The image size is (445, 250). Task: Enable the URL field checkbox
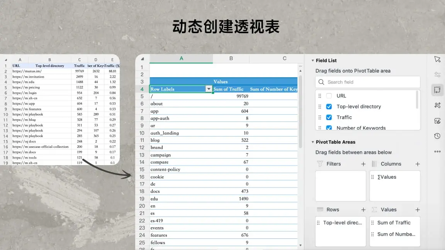tap(329, 96)
